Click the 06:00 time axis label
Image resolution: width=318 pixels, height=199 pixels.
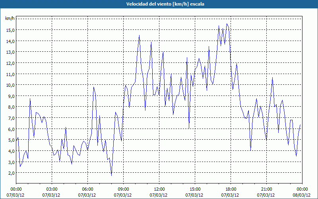pos(87,189)
